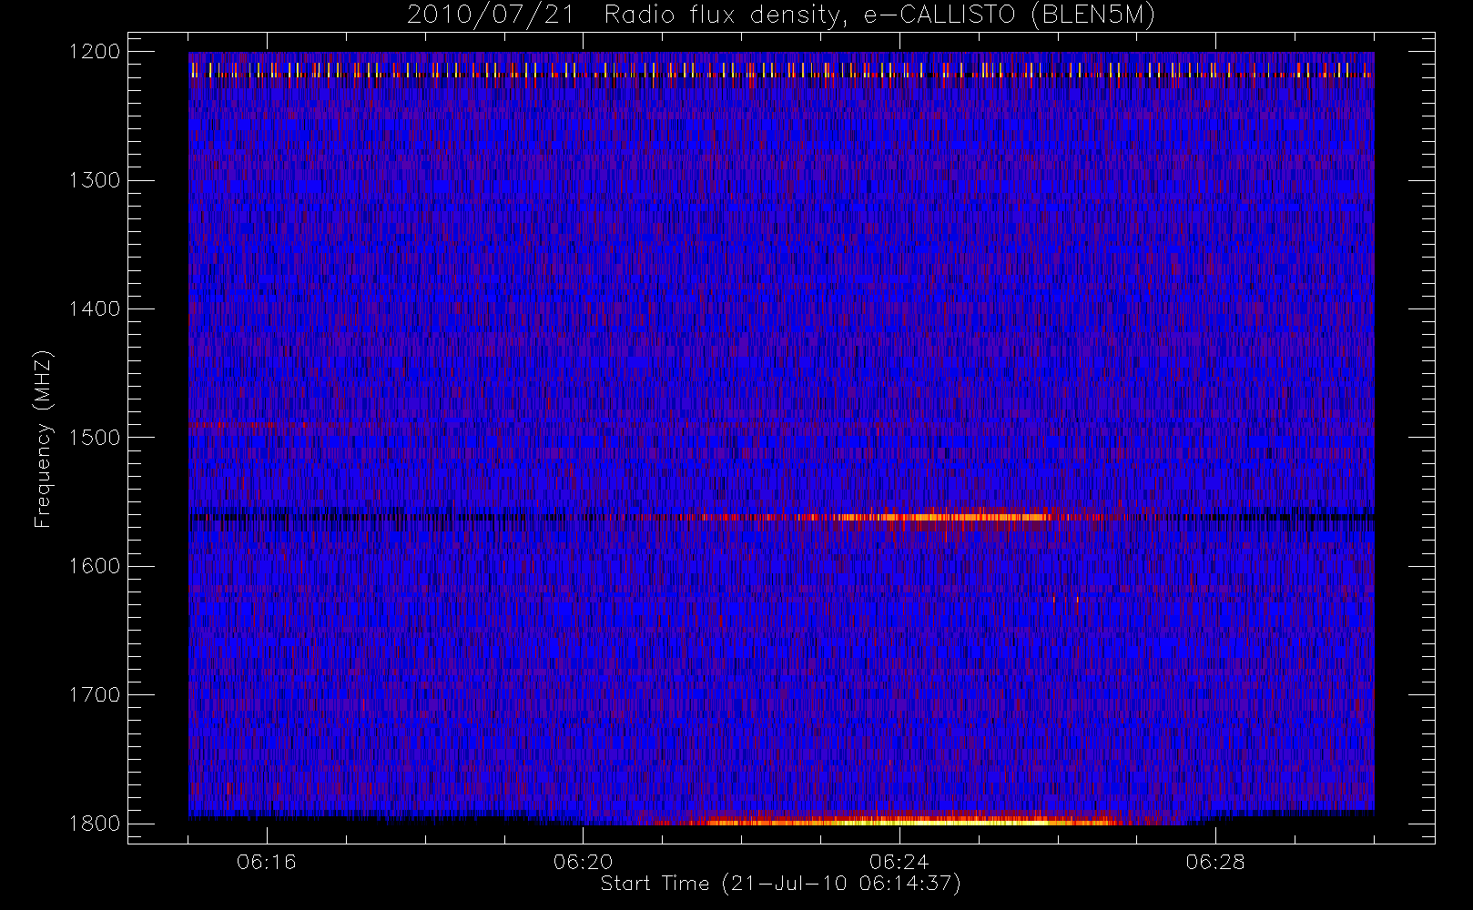The height and width of the screenshot is (910, 1473).
Task: Click the 06:28 time axis label
Action: (x=1215, y=862)
